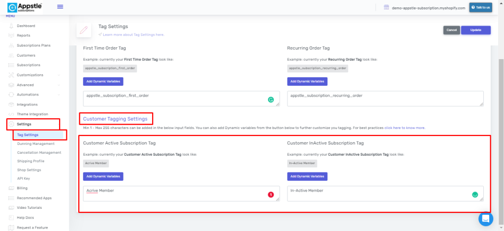Click the red Grammarly error badge

pos(271,195)
